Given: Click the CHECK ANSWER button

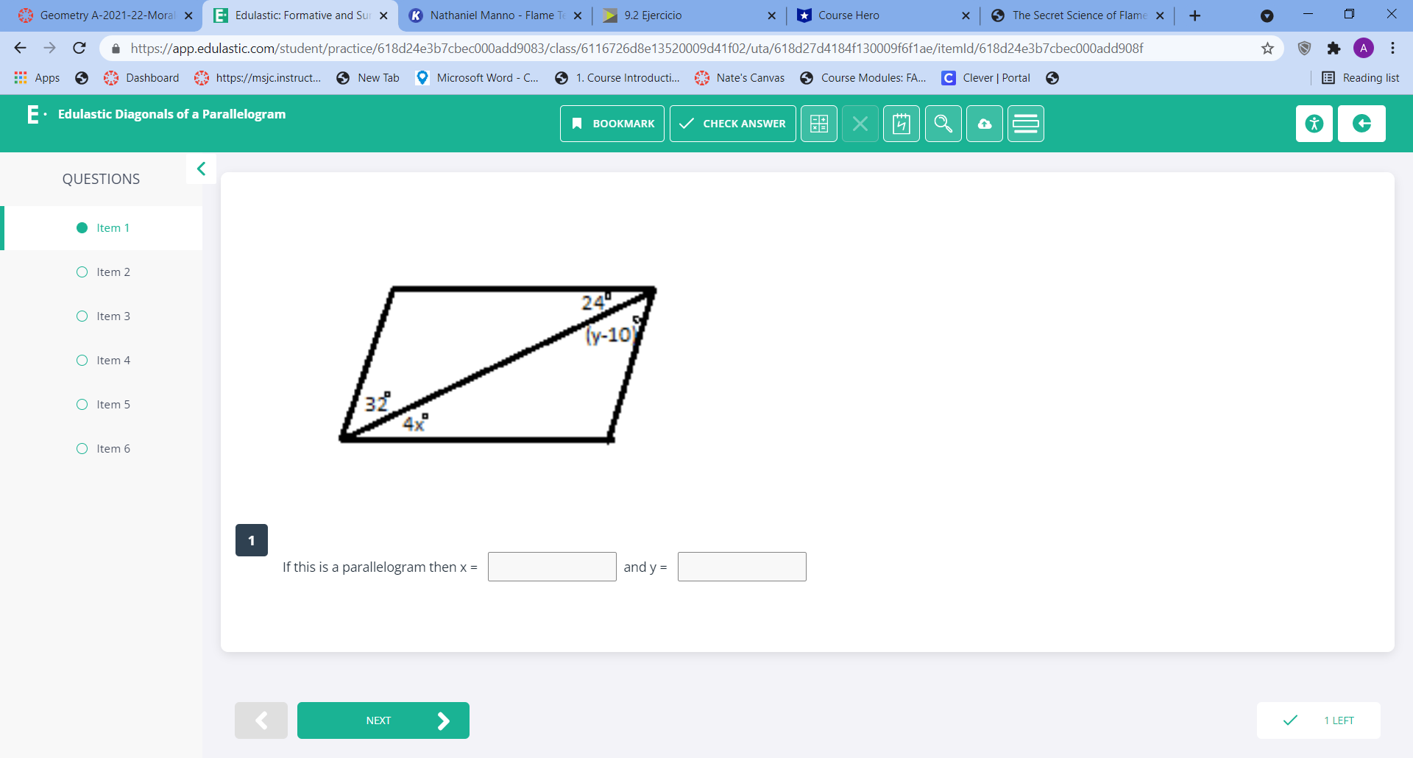Looking at the screenshot, I should click(732, 124).
